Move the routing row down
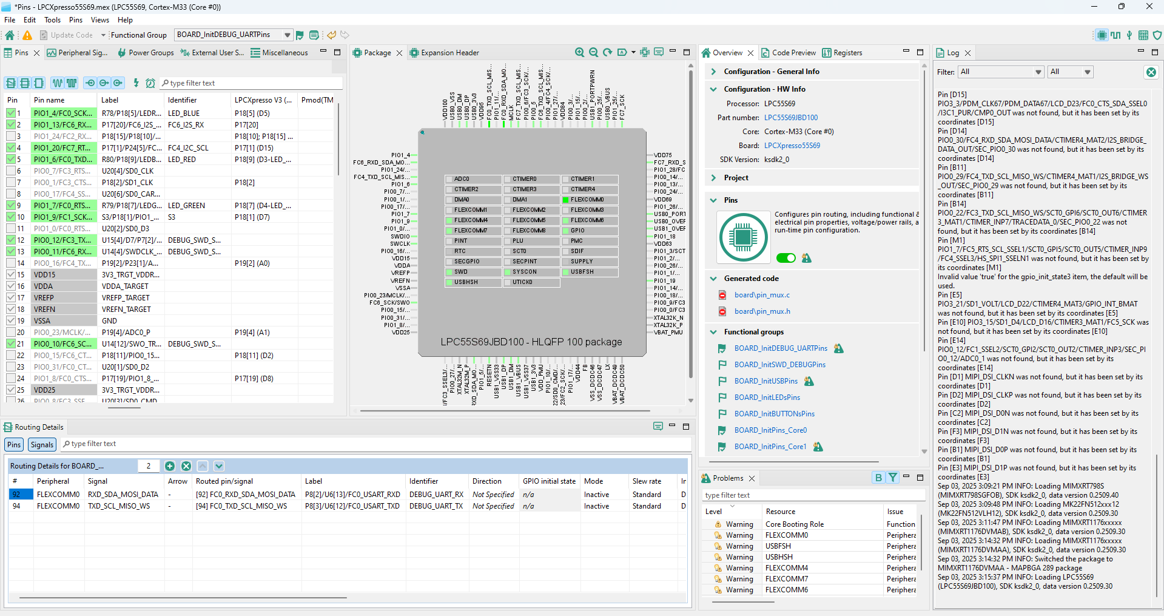Viewport: 1164px width, 616px height. tap(219, 466)
